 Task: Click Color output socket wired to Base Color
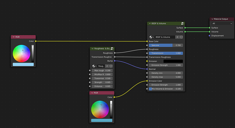[x=36, y=41]
